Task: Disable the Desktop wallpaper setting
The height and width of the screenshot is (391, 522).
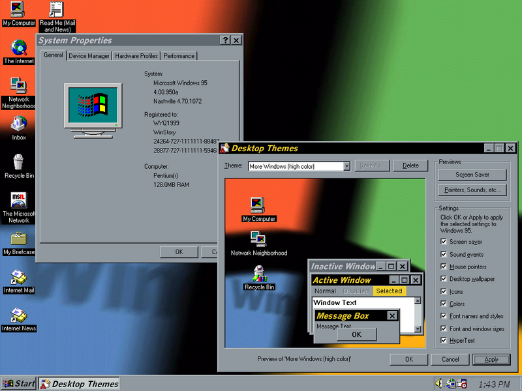Action: [x=444, y=279]
